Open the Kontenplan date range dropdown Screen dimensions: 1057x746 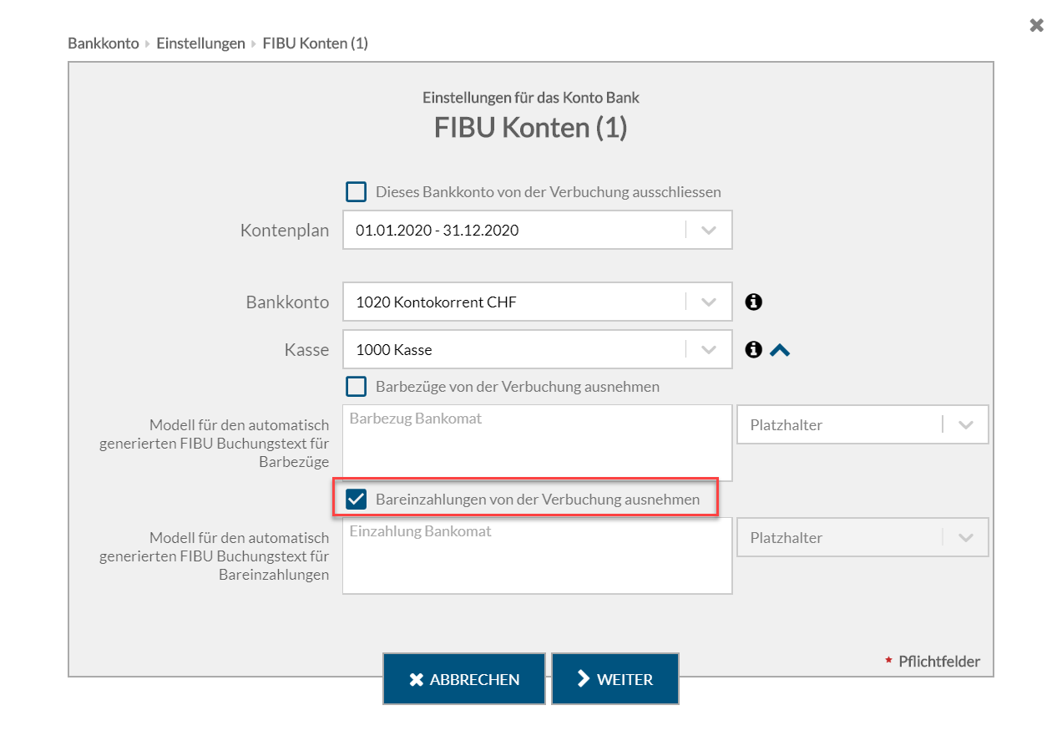[538, 230]
